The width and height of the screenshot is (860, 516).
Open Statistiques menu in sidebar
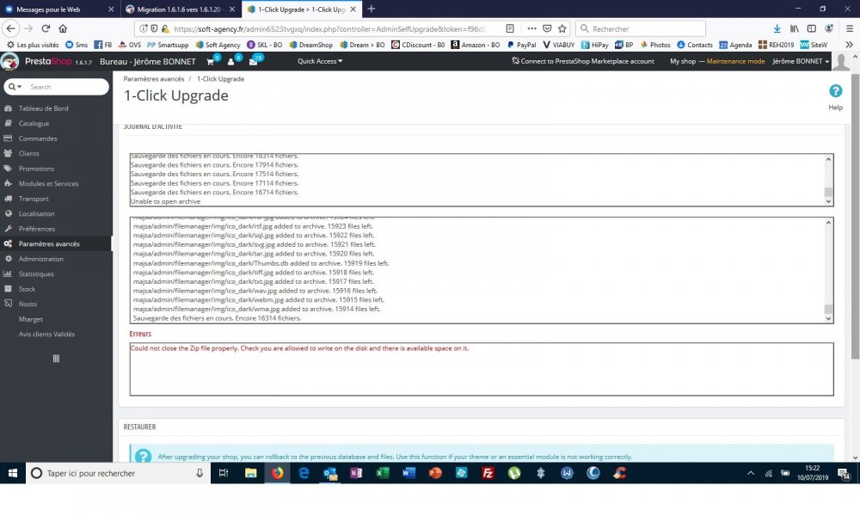(36, 274)
